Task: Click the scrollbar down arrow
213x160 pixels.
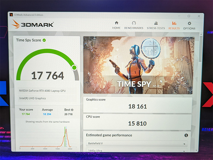Action: (196, 150)
